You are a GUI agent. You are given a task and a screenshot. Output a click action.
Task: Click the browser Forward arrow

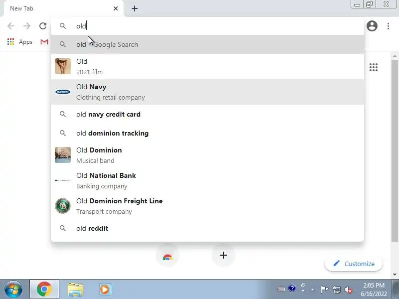tap(27, 26)
